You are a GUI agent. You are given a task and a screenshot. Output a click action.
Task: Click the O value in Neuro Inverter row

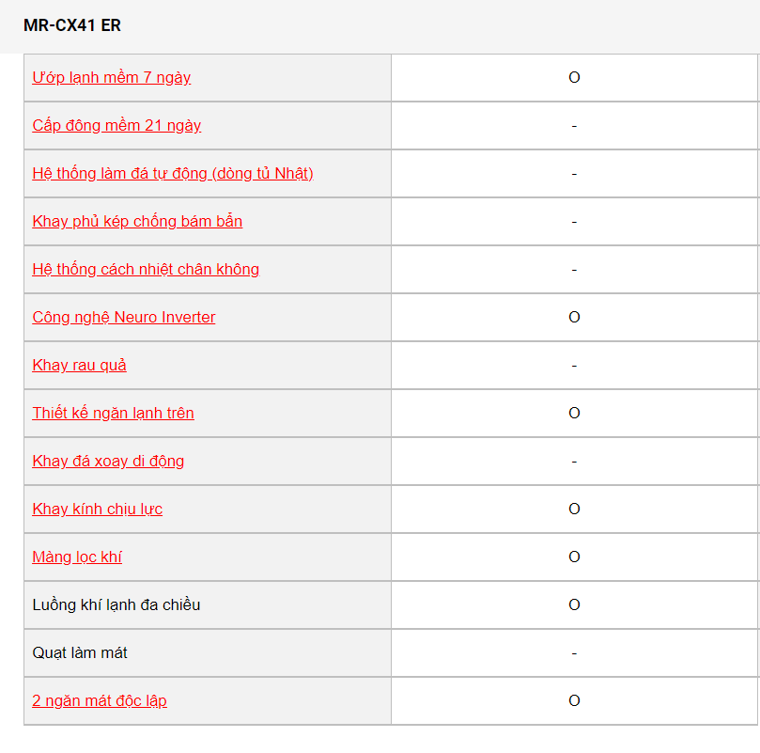coord(574,318)
